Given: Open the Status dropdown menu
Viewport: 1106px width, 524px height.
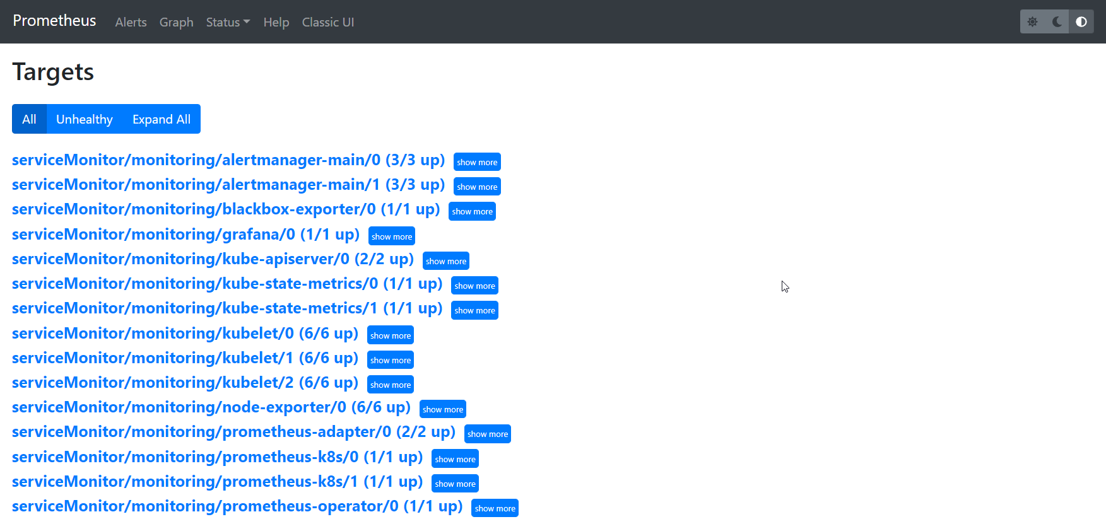Looking at the screenshot, I should (228, 22).
